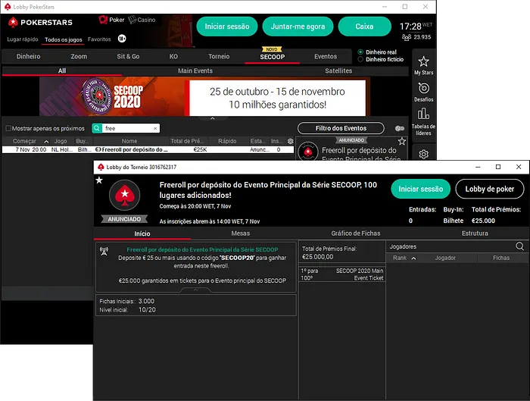Open the Dinheiro games tab
The height and width of the screenshot is (401, 530).
coord(29,57)
